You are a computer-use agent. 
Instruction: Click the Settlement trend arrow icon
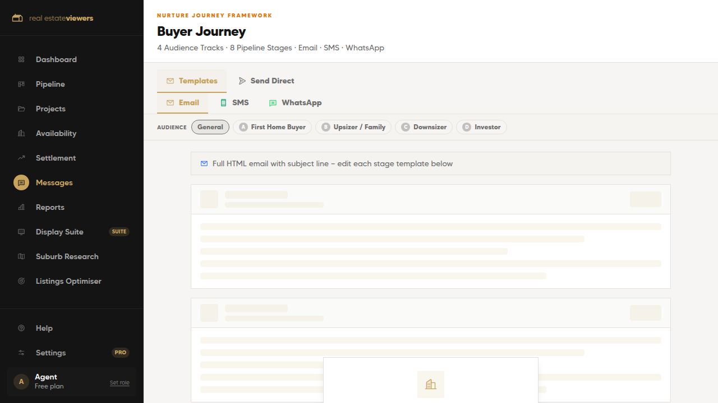pos(21,158)
